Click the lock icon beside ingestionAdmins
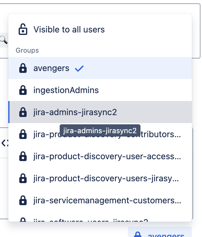202x237 pixels. (23, 90)
